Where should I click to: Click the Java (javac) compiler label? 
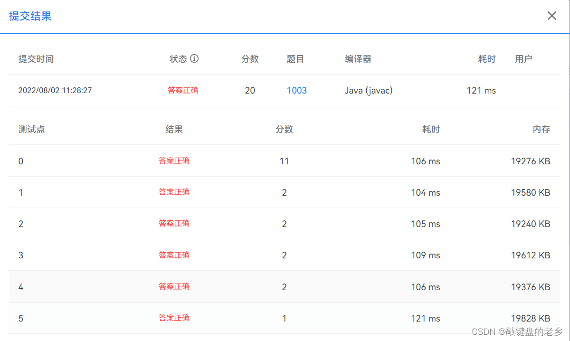[369, 90]
